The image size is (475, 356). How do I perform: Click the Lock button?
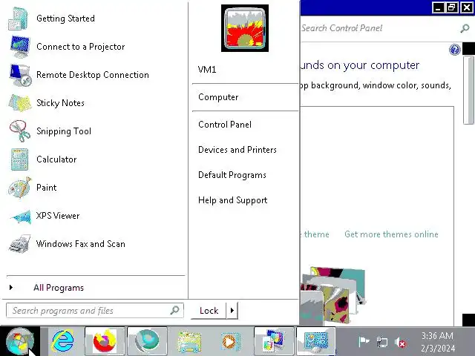209,310
